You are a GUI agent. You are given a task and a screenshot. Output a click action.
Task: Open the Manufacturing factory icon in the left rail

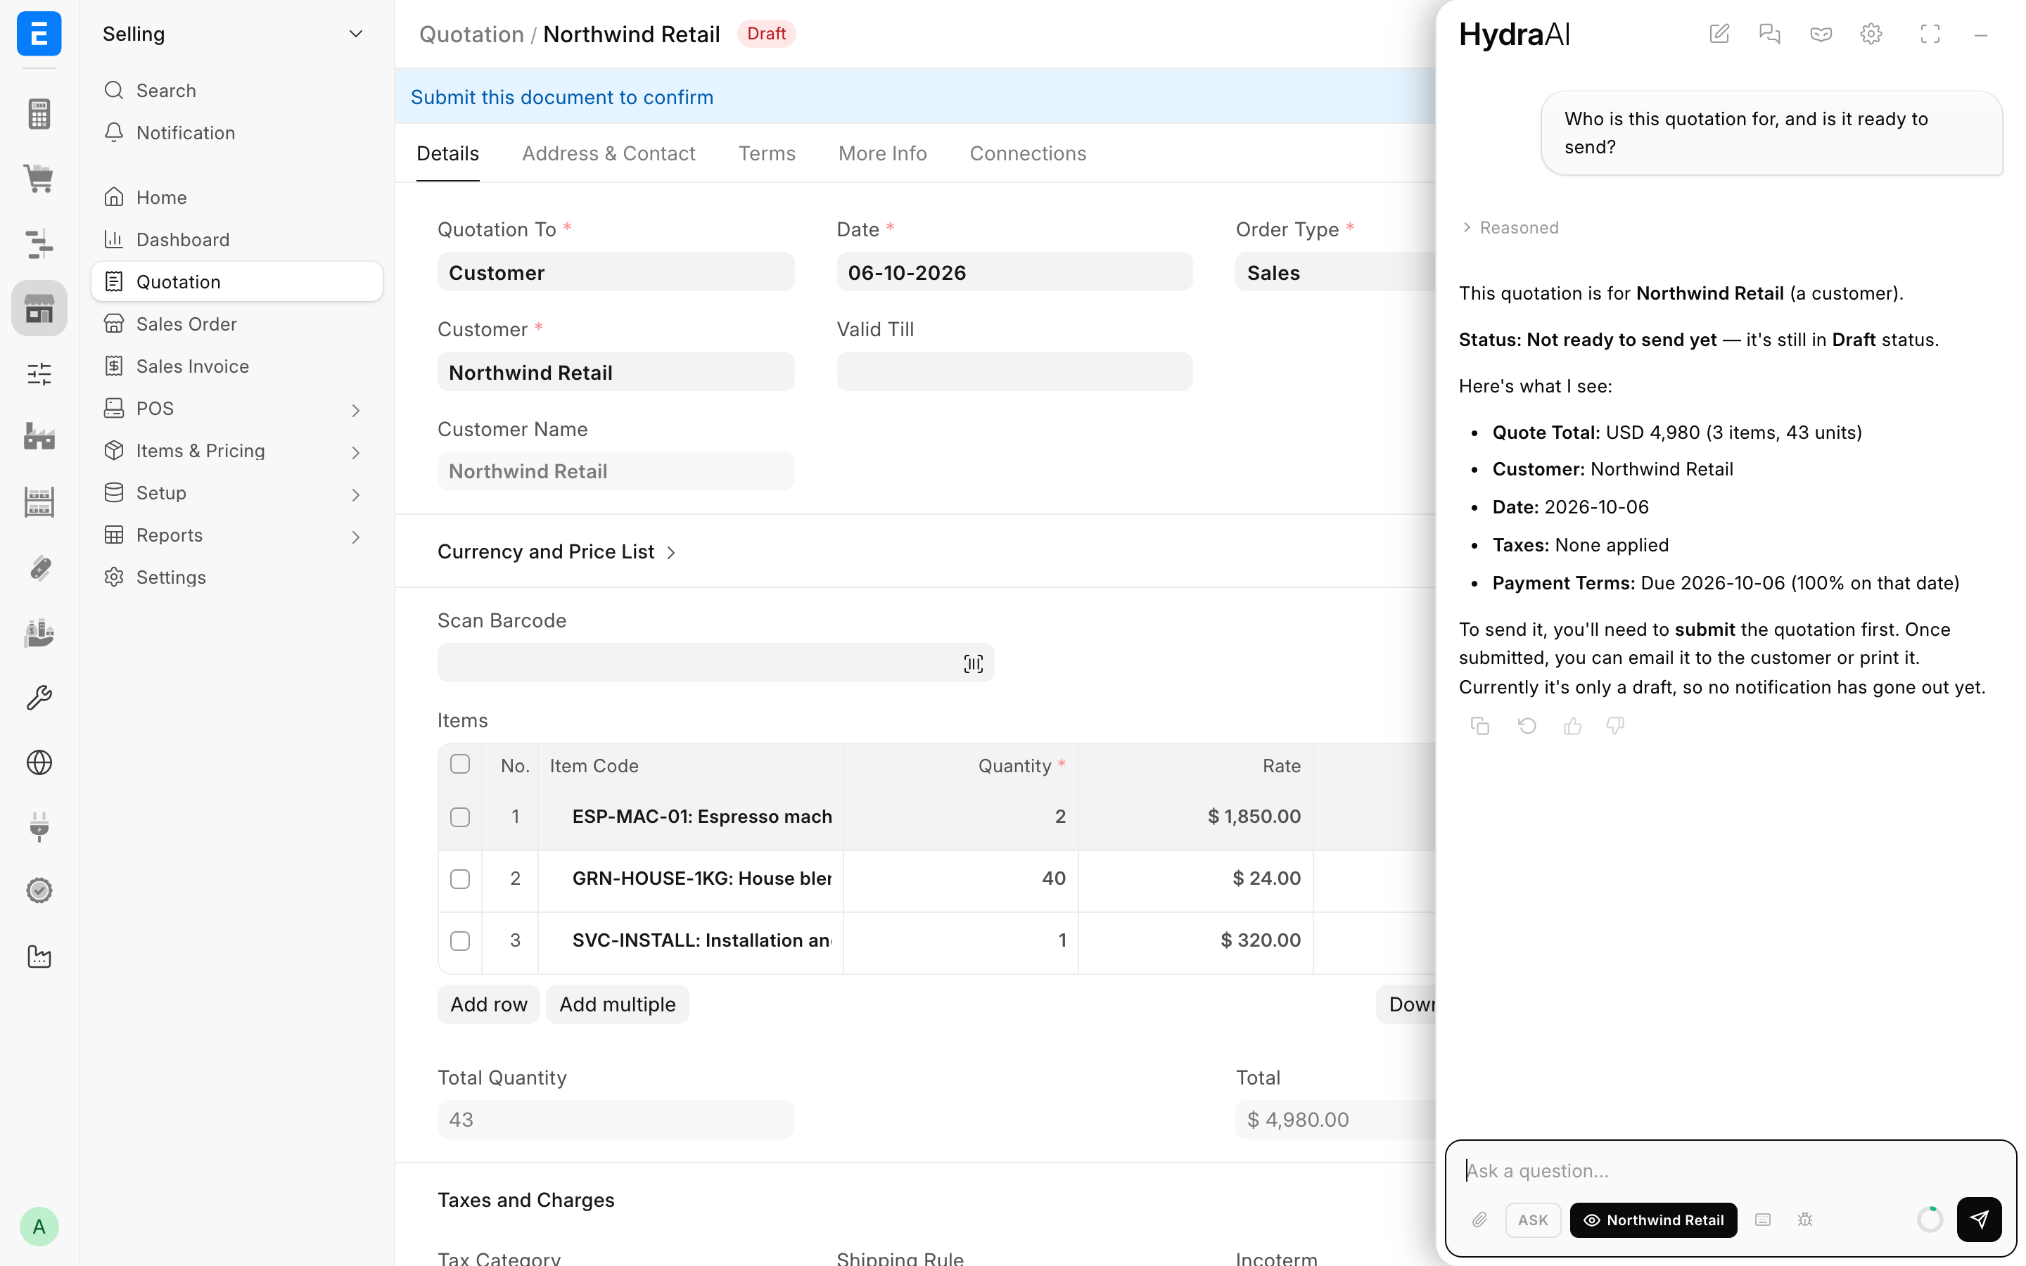[39, 437]
